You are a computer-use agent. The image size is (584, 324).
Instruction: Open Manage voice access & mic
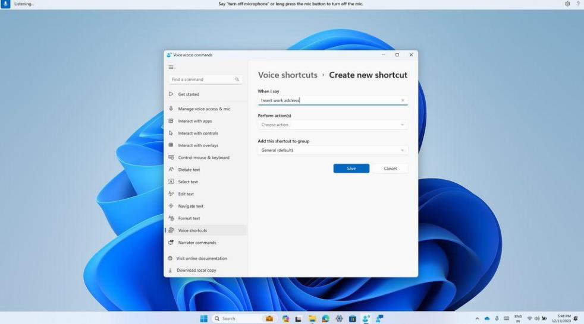(206, 109)
